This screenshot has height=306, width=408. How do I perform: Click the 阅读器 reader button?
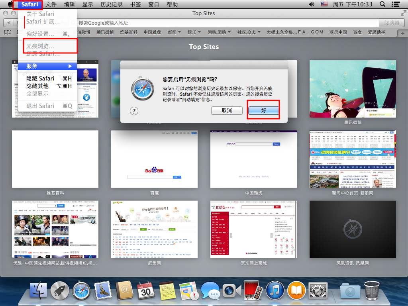click(392, 23)
